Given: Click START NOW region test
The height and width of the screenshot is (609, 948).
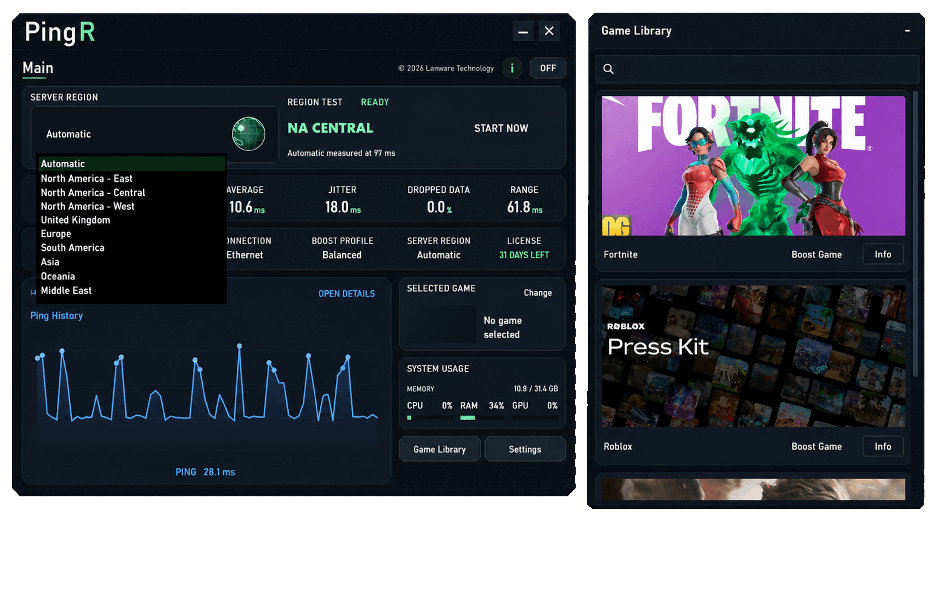Looking at the screenshot, I should [x=501, y=128].
